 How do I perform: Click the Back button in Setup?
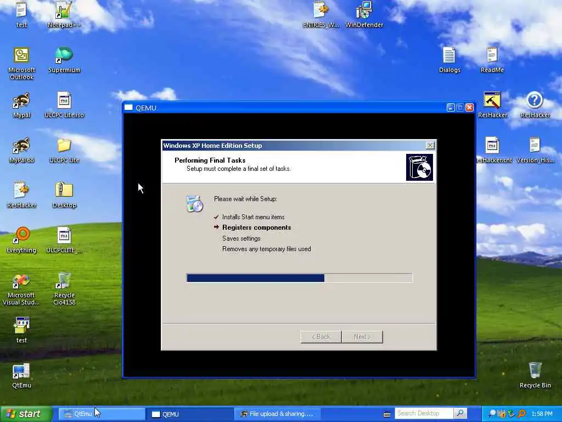pos(321,337)
